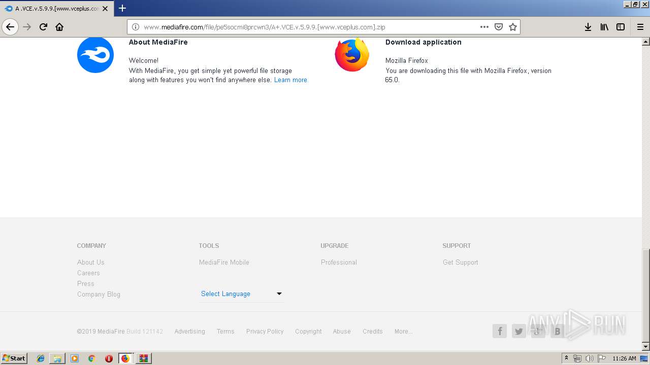Click the network tray icon
Viewport: 650px width, 365px height.
[577, 358]
